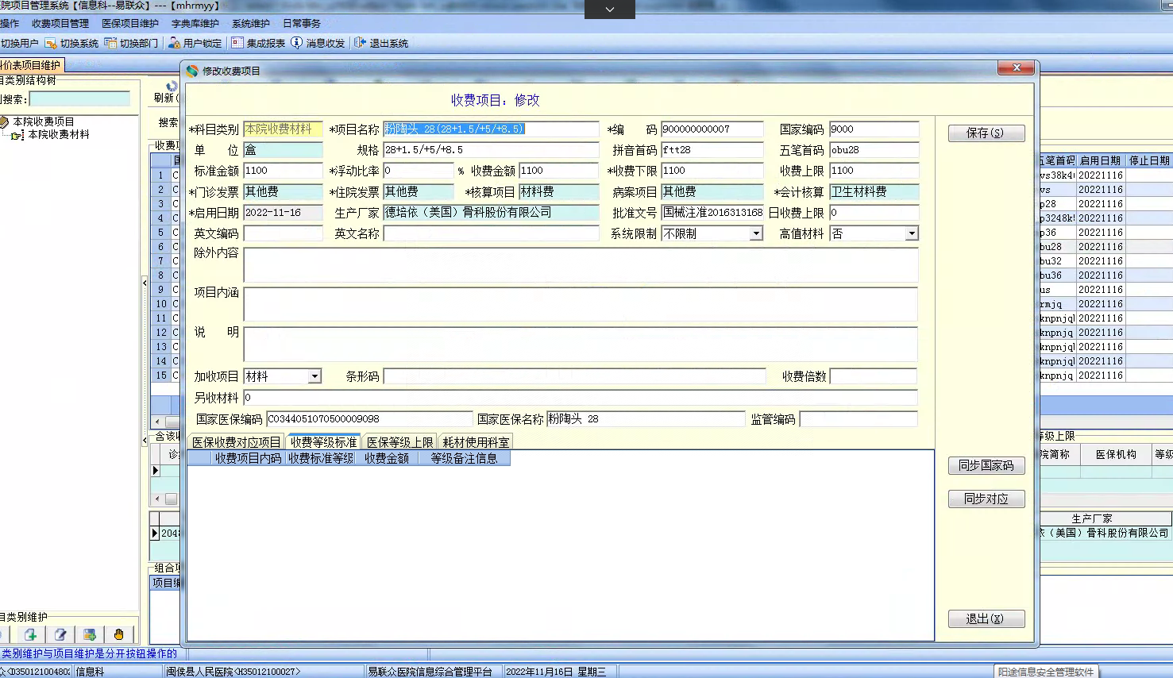The image size is (1173, 678).
Task: Switch to the 医保收费对应项目 tab
Action: tap(237, 442)
